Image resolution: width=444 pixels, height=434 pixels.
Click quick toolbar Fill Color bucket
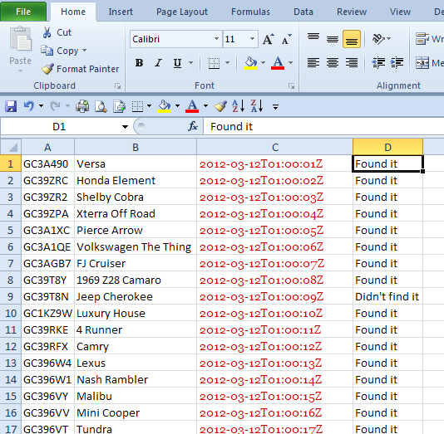(164, 106)
